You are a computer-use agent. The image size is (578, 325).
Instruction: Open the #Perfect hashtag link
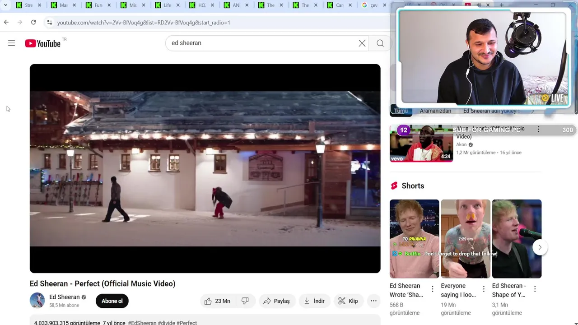[x=186, y=323]
